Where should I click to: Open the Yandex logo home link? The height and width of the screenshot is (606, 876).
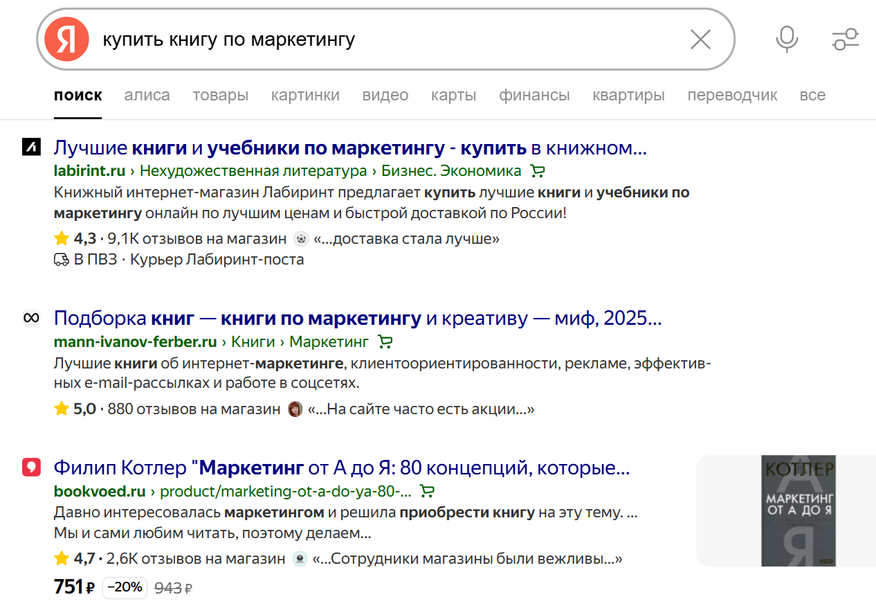[66, 39]
